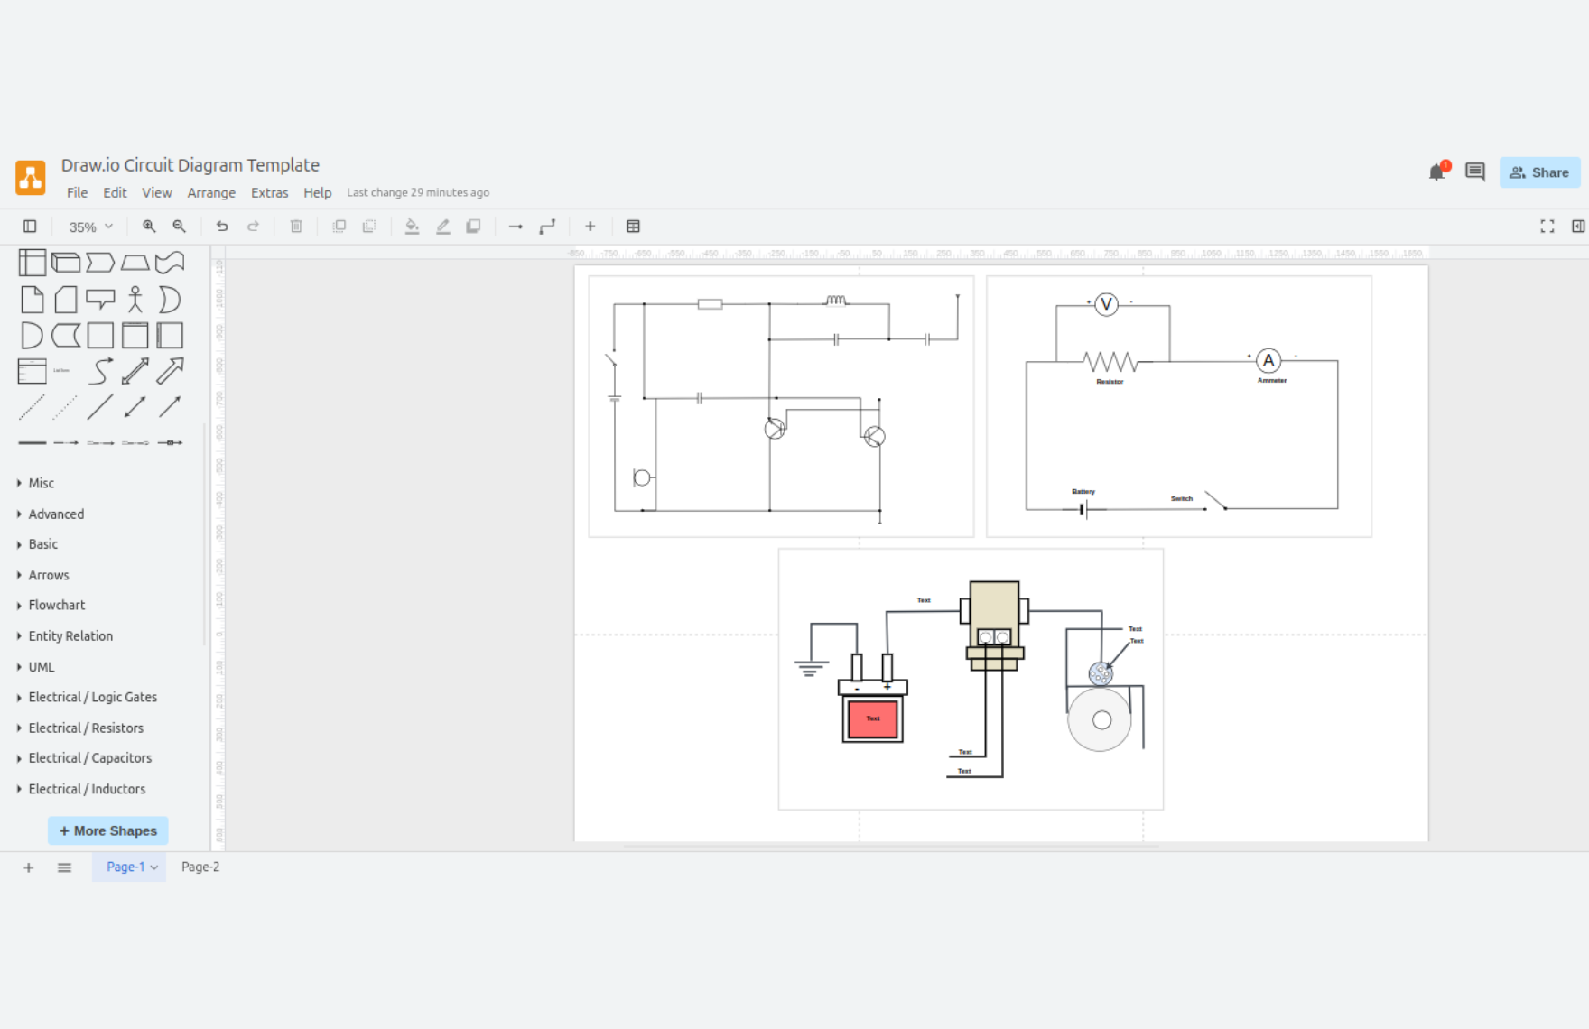This screenshot has width=1589, height=1029.
Task: Click the Line Color pencil icon
Action: tap(442, 227)
